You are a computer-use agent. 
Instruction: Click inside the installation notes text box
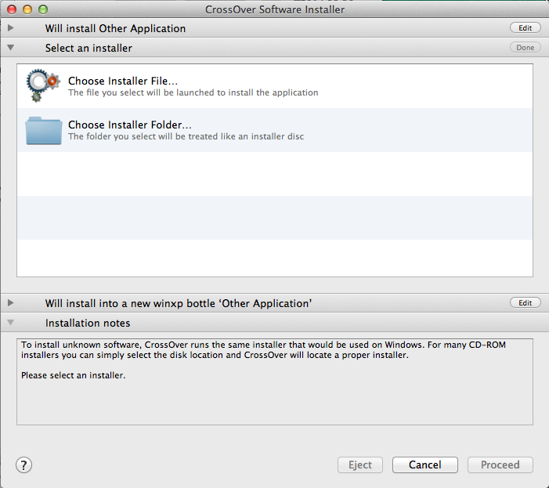tap(275, 382)
